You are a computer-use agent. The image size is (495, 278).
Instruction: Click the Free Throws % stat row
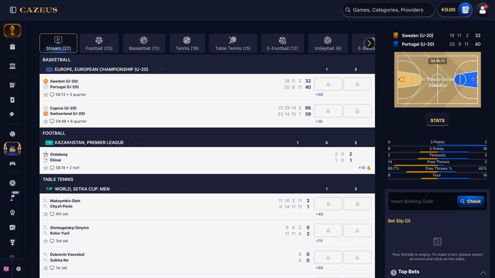(437, 168)
